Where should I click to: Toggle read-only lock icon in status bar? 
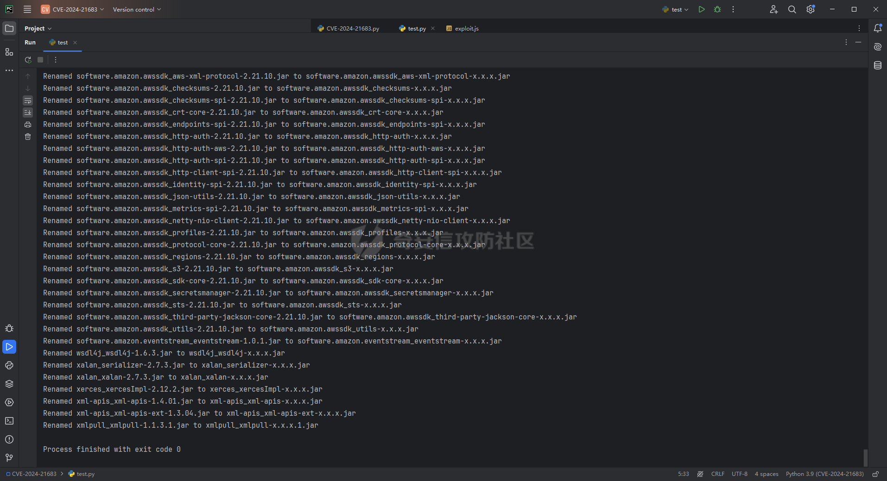875,474
